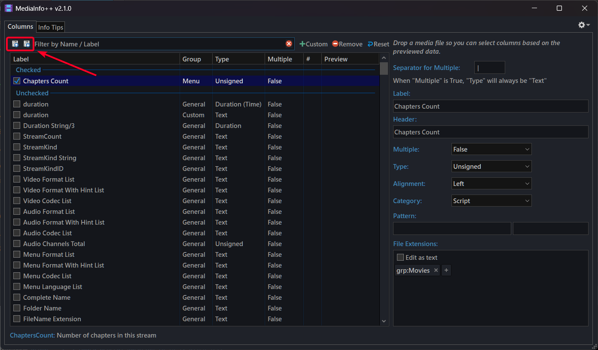Click the Filter by Name / Label field
Image resolution: width=598 pixels, height=350 pixels.
(x=159, y=44)
